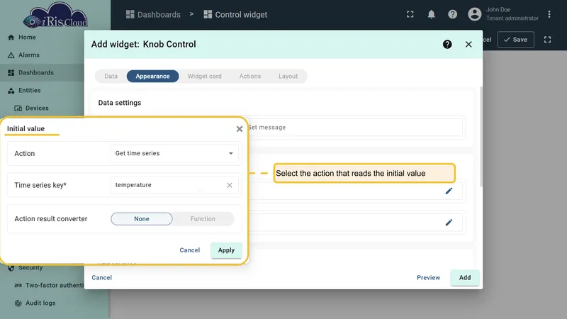This screenshot has height=319, width=567.
Task: Open Add widget help icon
Action: pos(447,44)
